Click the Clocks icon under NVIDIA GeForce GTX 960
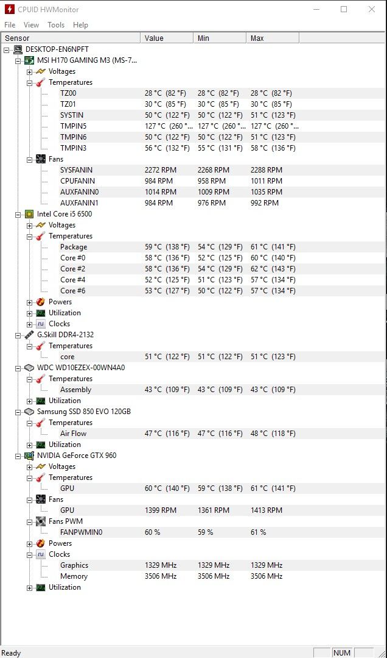 coord(40,554)
